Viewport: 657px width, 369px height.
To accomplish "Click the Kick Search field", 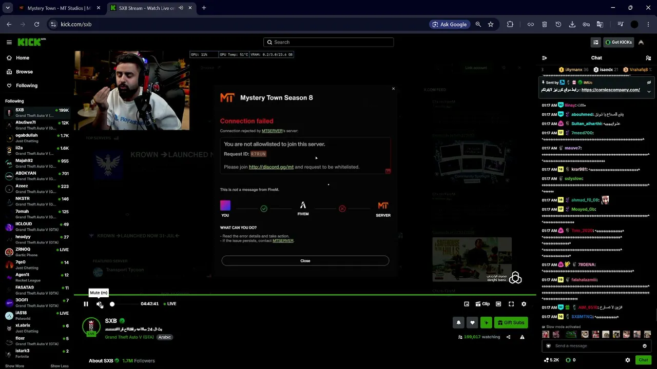I will click(x=328, y=43).
